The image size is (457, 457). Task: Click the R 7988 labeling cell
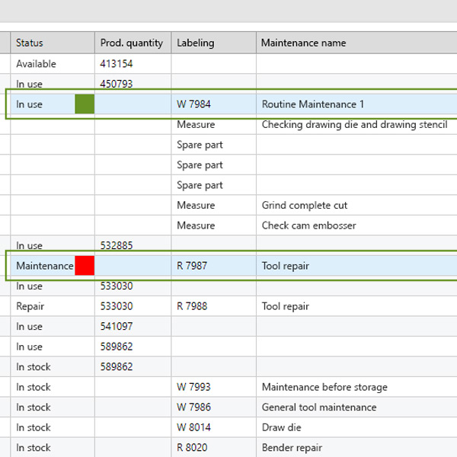tap(192, 306)
